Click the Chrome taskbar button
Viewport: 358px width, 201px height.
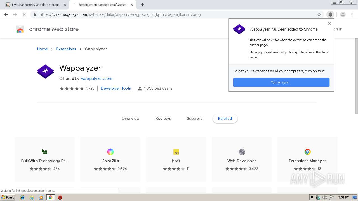tap(50, 197)
